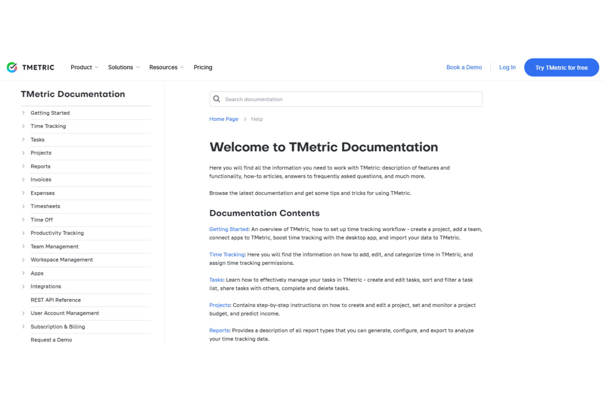Expand the Getting Started chevron
Image resolution: width=603 pixels, height=402 pixels.
tap(23, 113)
